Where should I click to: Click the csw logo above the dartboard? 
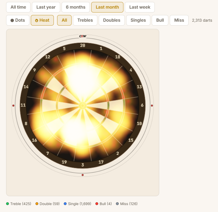click(x=83, y=36)
